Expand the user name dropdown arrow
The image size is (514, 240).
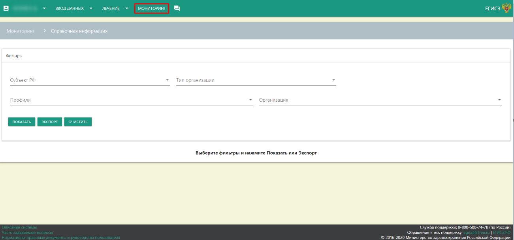tap(44, 8)
